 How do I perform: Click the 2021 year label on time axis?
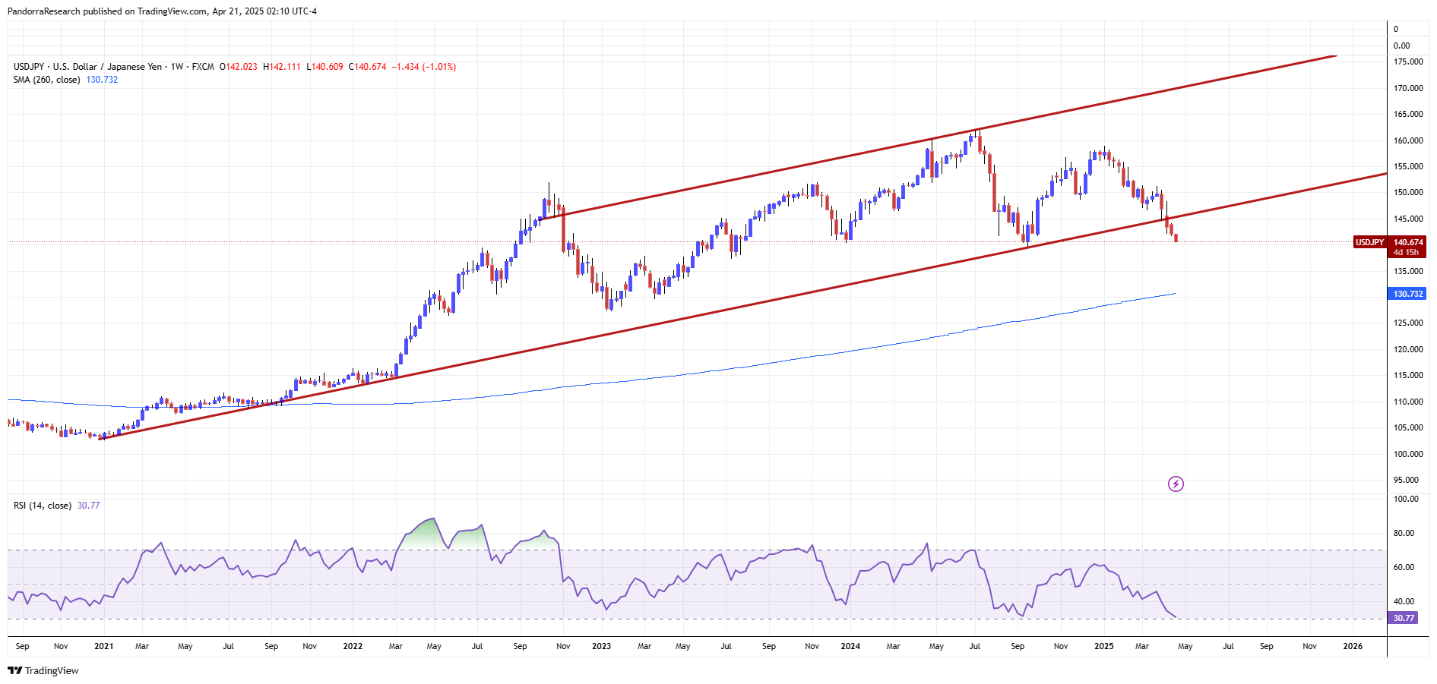coord(103,647)
